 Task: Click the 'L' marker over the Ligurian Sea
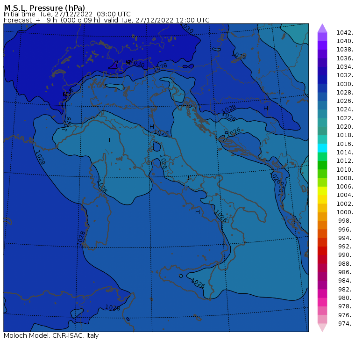[x=111, y=140]
